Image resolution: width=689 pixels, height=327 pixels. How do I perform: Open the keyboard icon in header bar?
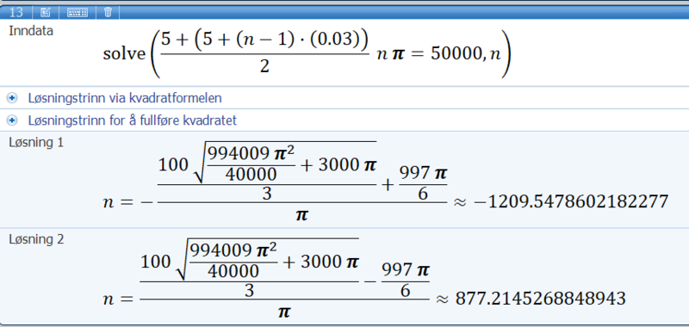78,12
